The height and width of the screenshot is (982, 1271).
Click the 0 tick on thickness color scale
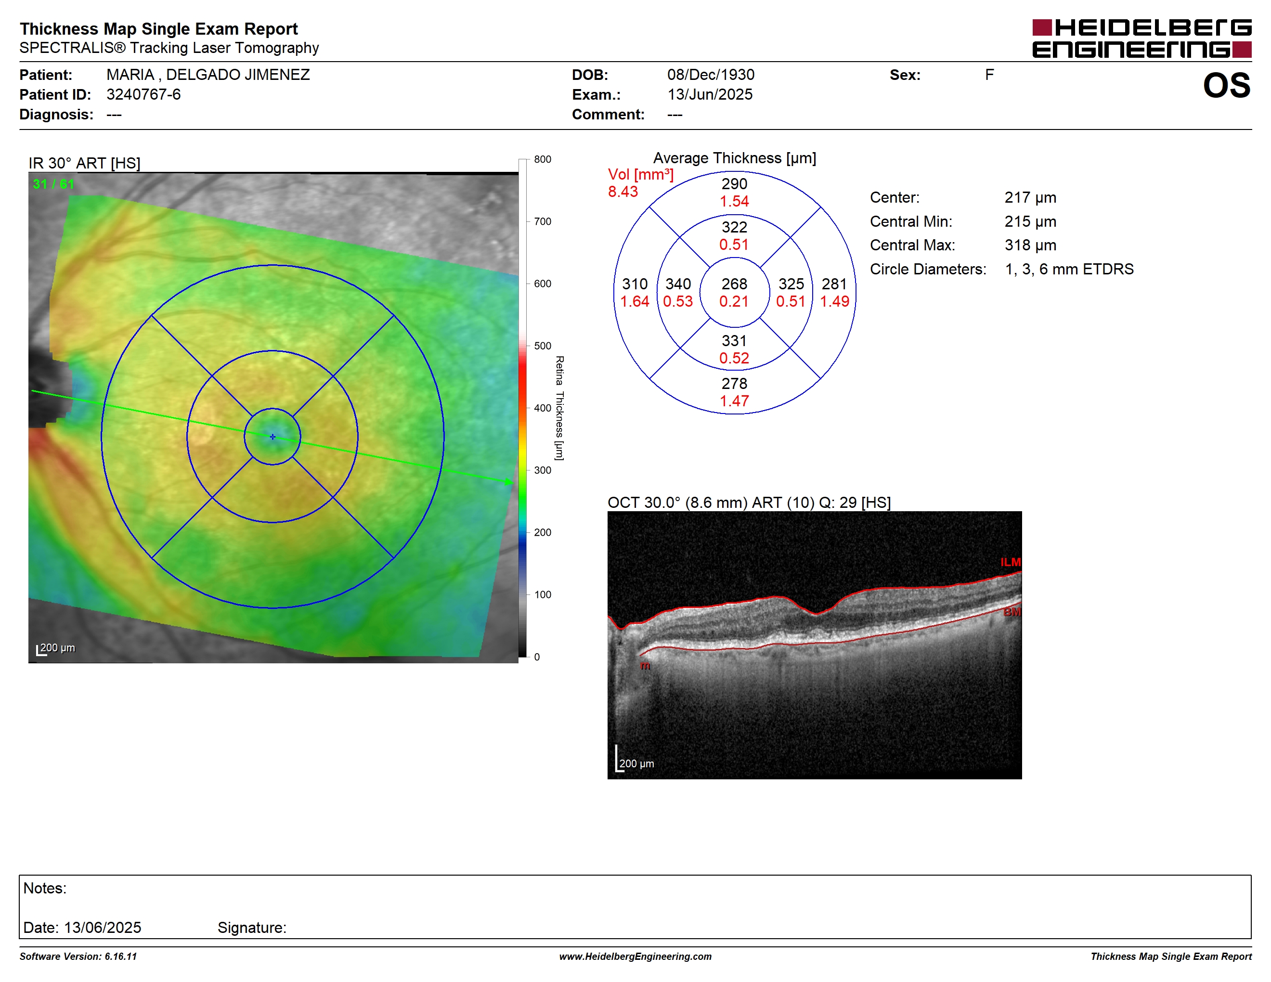537,657
